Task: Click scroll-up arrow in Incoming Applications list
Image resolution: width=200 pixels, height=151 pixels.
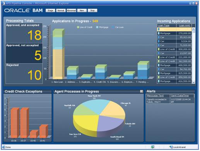Action: click(x=193, y=29)
